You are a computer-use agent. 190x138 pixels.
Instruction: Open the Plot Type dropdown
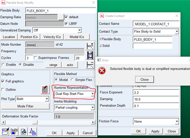pyautogui.click(x=47, y=99)
